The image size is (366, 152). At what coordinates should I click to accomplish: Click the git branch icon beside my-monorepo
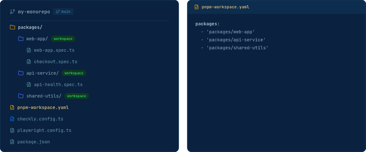pos(12,11)
